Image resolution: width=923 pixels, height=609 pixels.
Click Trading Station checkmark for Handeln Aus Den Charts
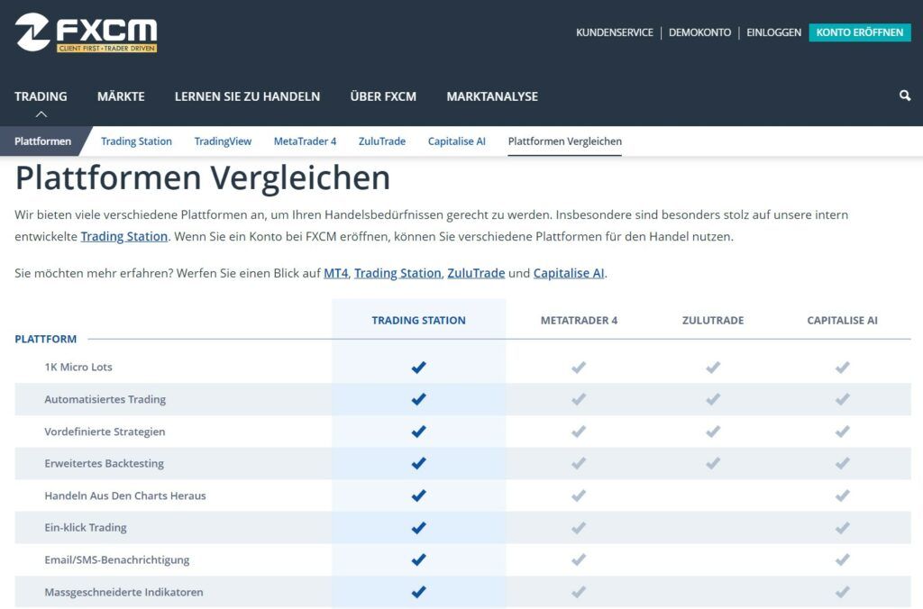pos(418,495)
